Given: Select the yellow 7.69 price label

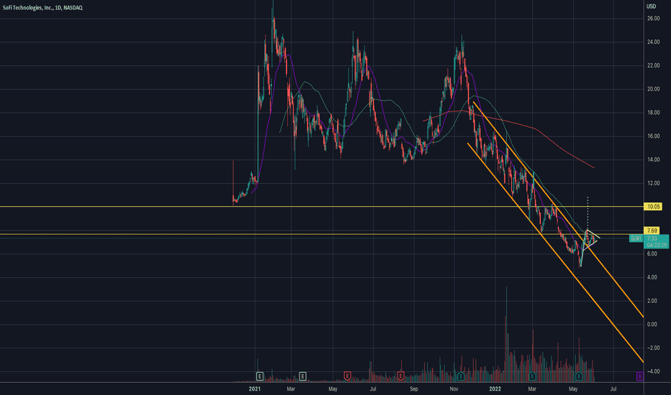Looking at the screenshot, I should coord(652,231).
